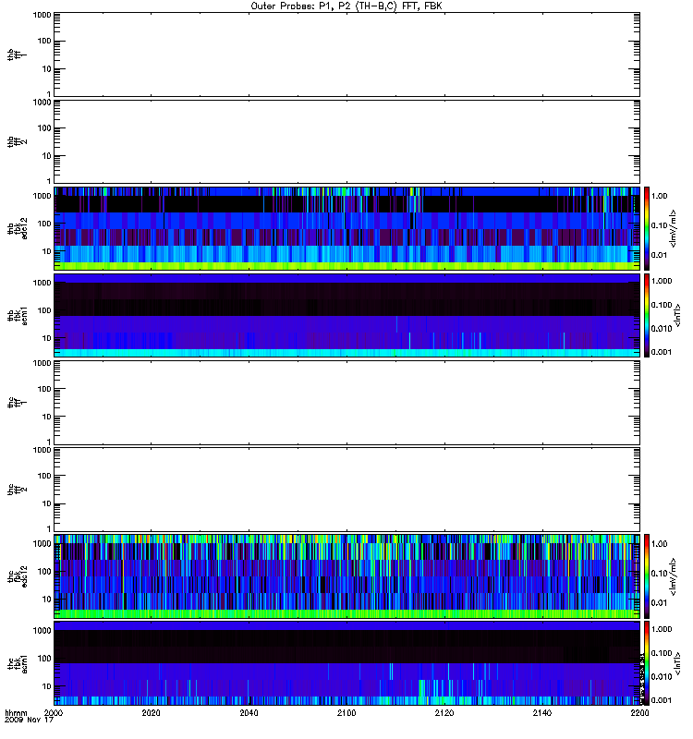Click the '2000' time axis label
693x739 pixels.
pyautogui.click(x=53, y=712)
